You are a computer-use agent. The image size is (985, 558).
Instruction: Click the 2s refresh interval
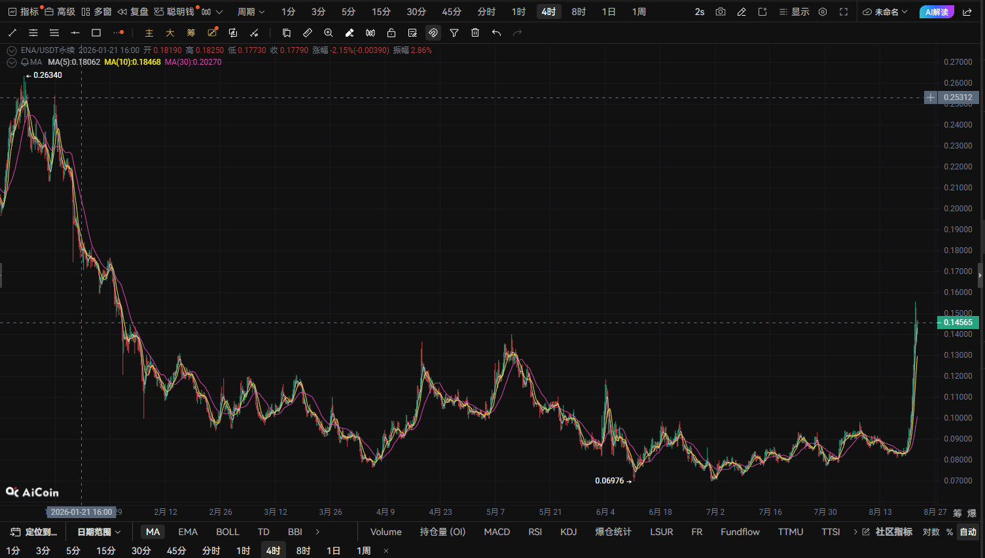(700, 12)
